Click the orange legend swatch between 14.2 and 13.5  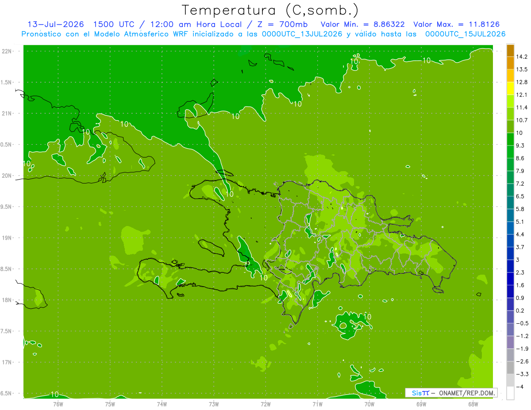point(510,63)
